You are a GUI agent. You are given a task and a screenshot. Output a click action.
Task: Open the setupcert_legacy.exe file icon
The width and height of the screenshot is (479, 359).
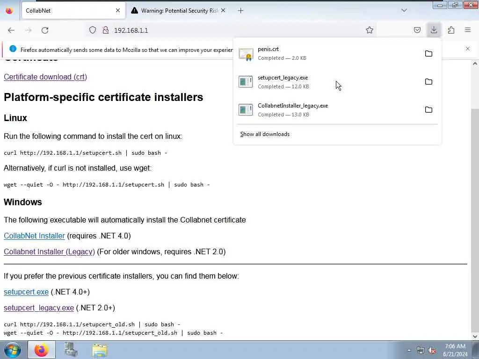[x=246, y=82]
